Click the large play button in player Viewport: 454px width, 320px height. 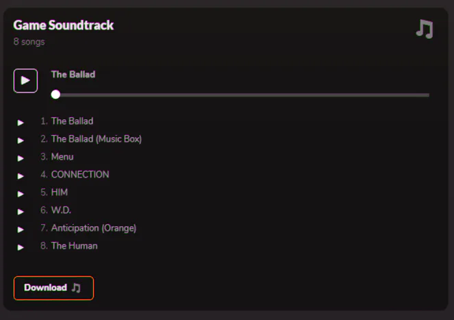[x=25, y=80]
